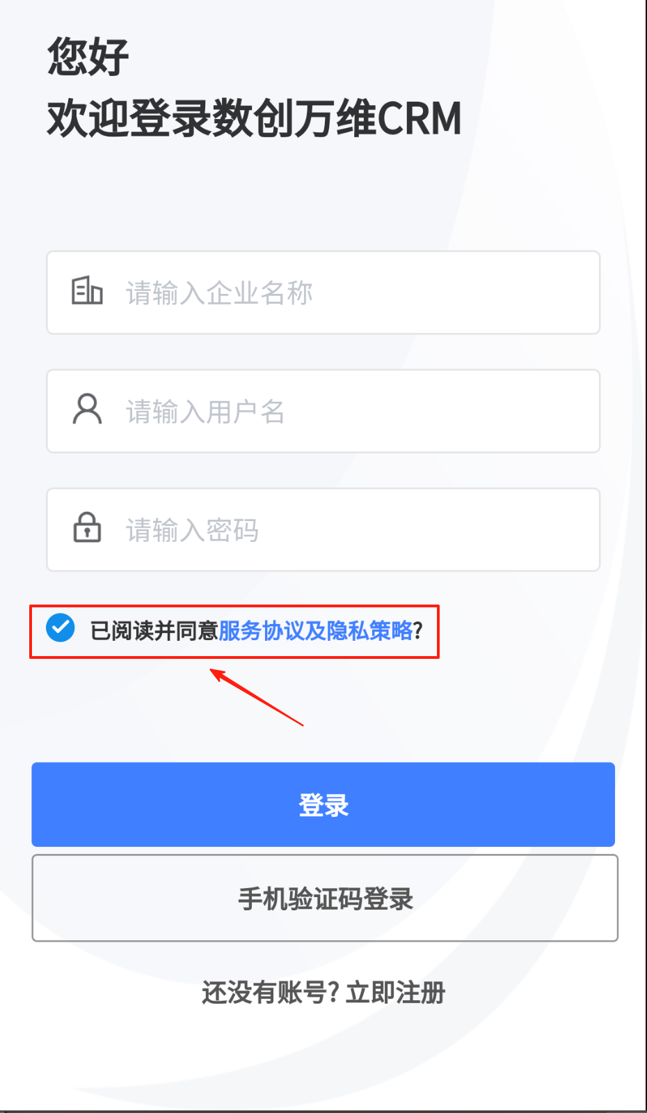Click the padlock icon in password field

point(87,527)
